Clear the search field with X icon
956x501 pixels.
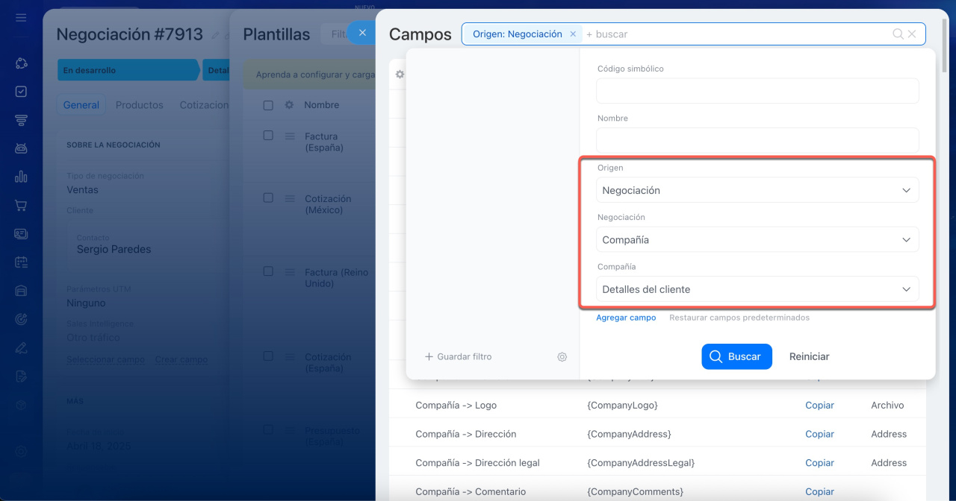912,34
